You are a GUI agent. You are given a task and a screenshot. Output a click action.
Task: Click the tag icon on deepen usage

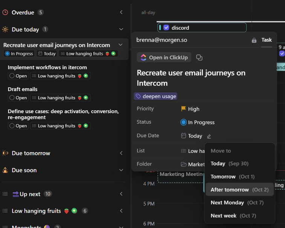(x=138, y=96)
